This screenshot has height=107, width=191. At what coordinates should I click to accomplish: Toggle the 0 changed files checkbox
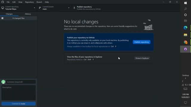tap(2, 18)
